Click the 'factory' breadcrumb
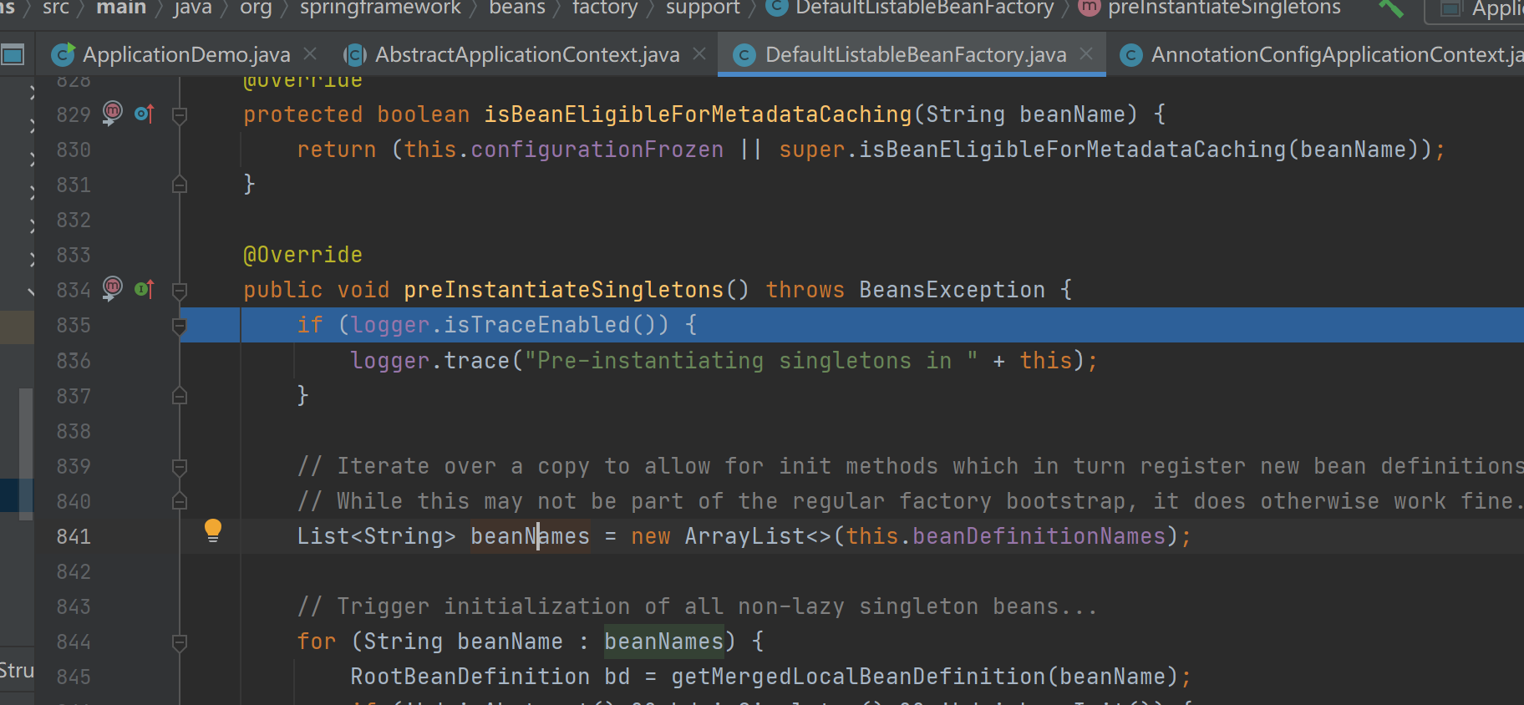 (605, 8)
